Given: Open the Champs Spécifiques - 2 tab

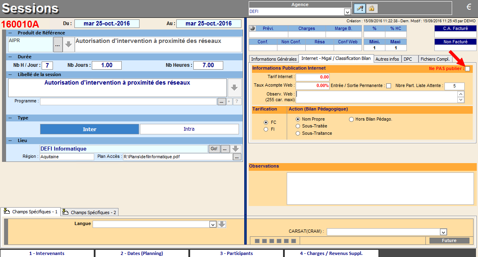Looking at the screenshot, I should 89,212.
